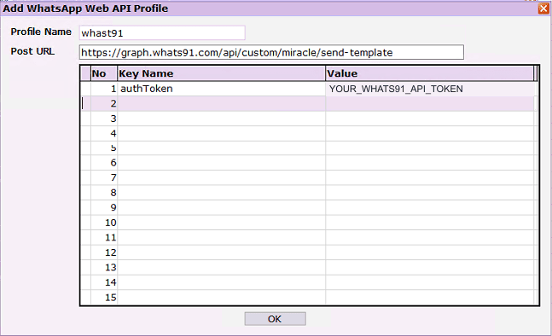This screenshot has height=336, width=552.
Task: Select the Value cell in row 14
Action: click(x=430, y=282)
